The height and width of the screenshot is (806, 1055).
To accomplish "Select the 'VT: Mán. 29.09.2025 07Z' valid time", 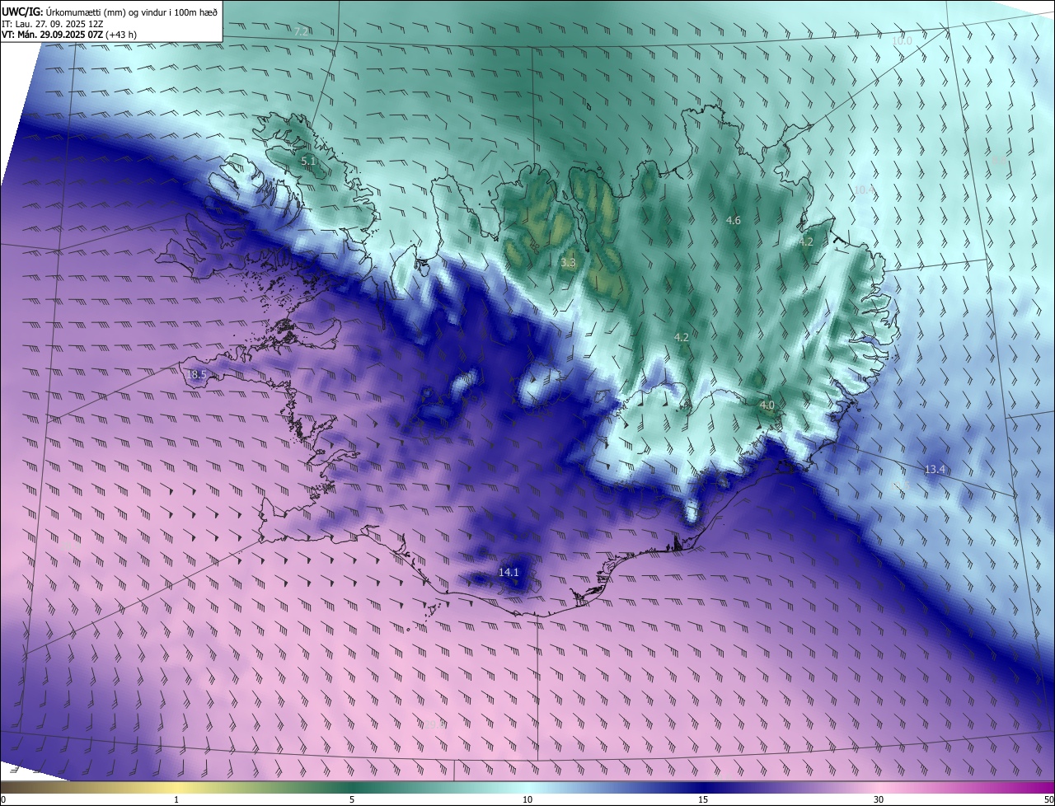I will tap(52, 35).
